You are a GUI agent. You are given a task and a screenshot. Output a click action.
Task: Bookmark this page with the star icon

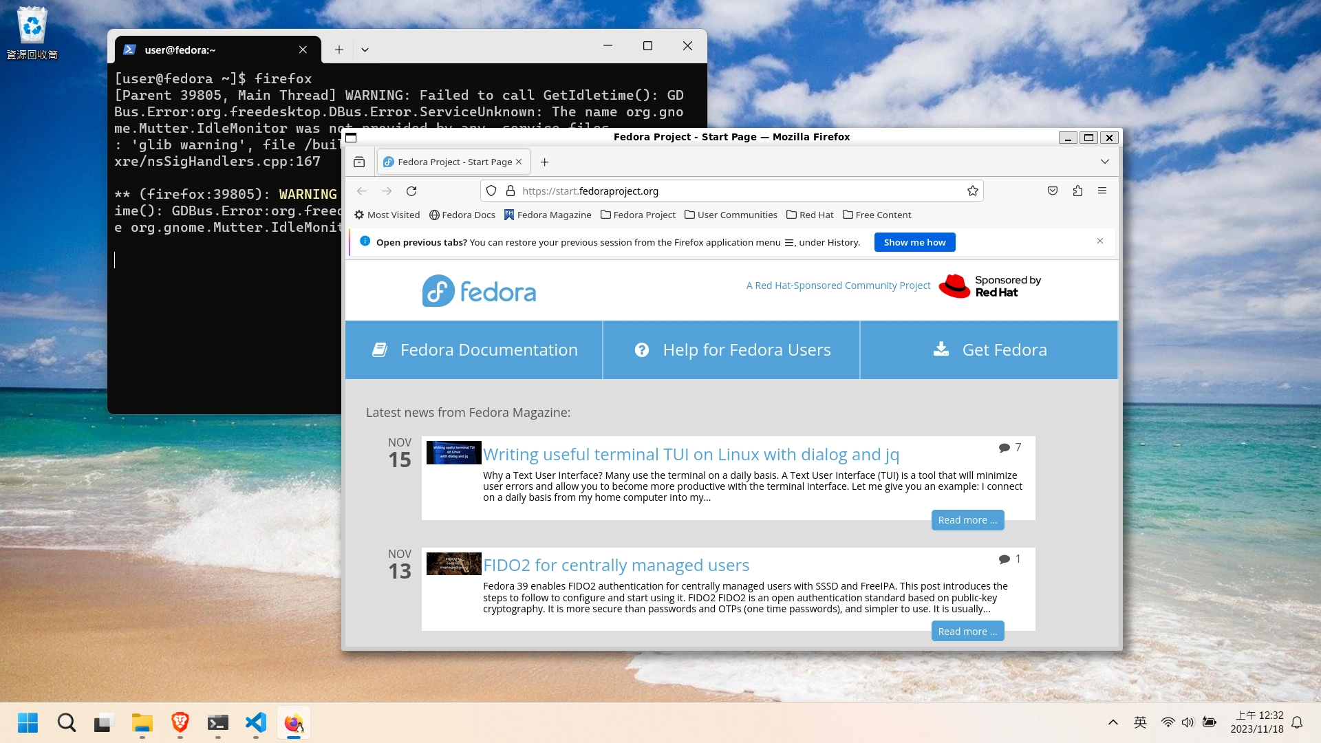972,191
